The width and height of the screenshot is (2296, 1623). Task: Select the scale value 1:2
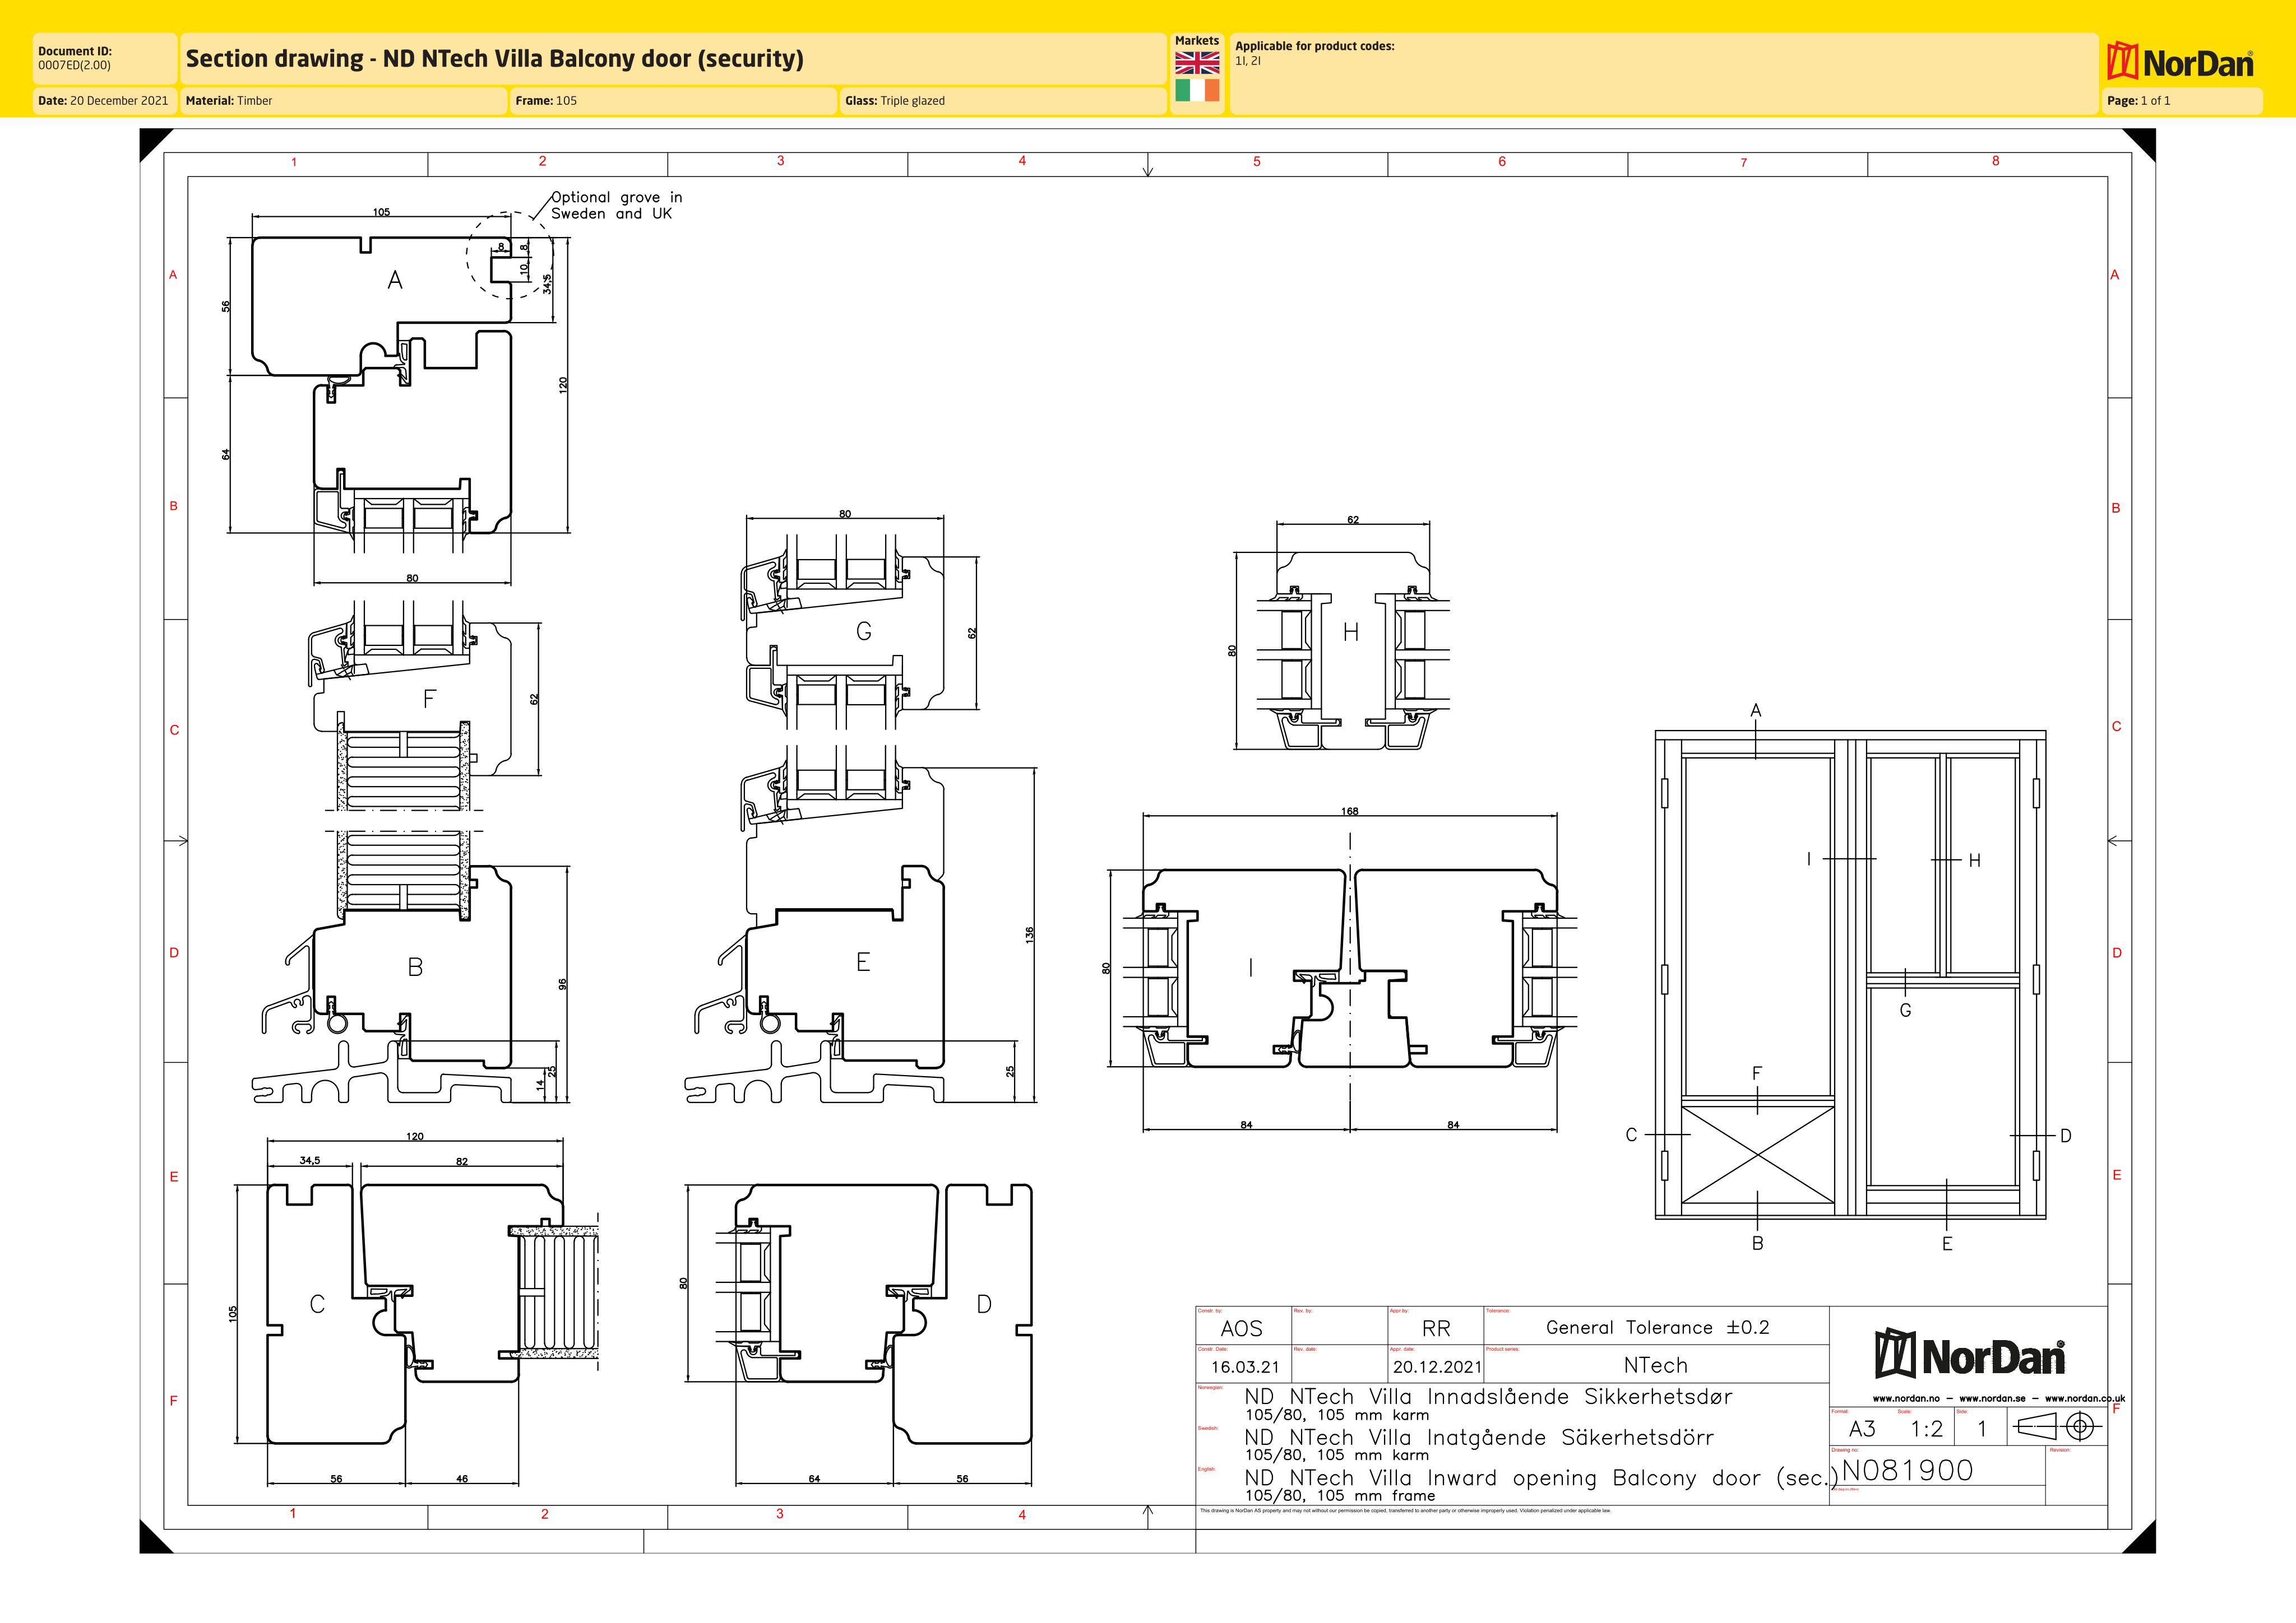pyautogui.click(x=1926, y=1429)
